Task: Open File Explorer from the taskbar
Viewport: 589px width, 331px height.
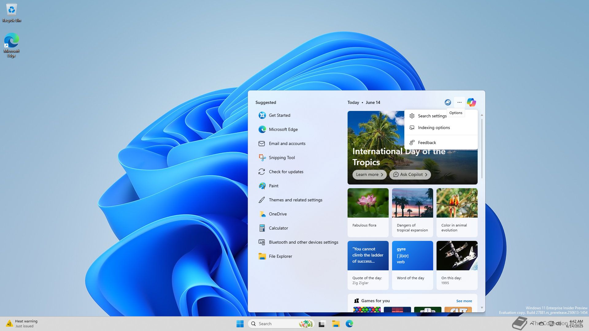Action: [x=336, y=324]
